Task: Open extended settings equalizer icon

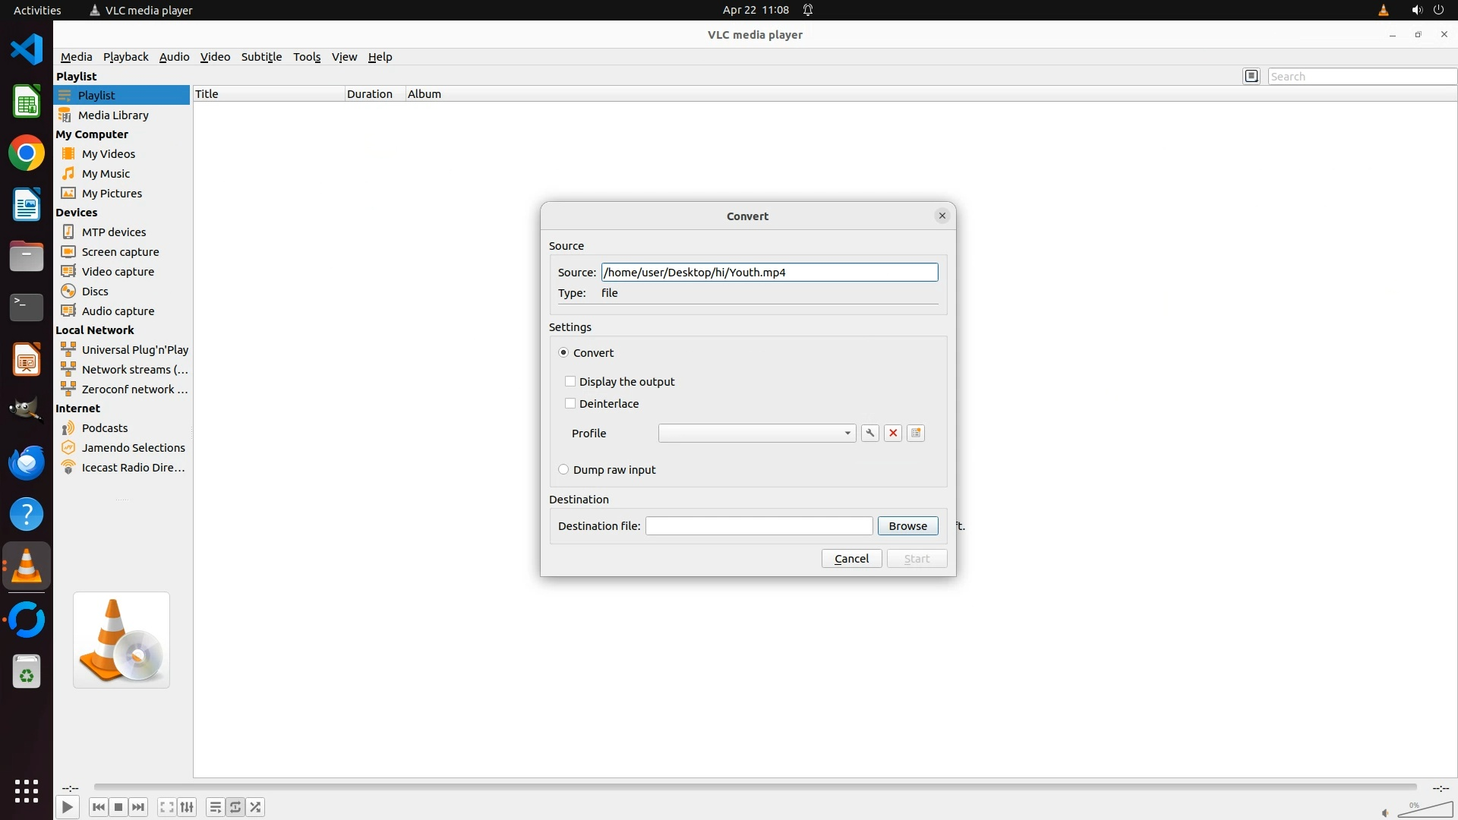Action: (x=188, y=807)
